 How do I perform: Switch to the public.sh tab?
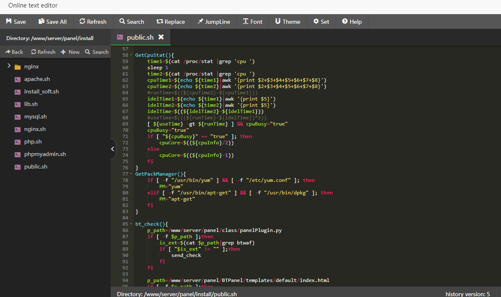[x=140, y=38]
